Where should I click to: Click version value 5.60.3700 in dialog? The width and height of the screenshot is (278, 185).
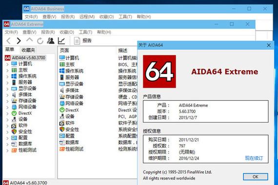coord(187,111)
